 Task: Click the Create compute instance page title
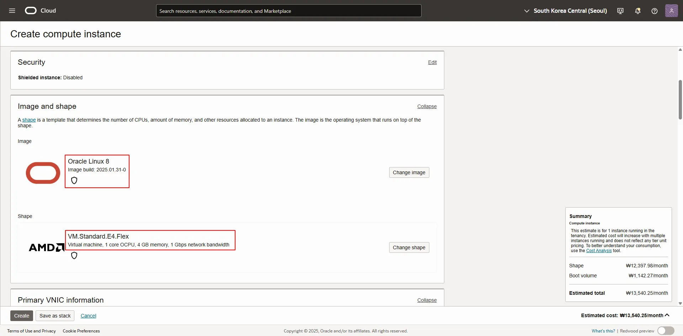tap(66, 34)
